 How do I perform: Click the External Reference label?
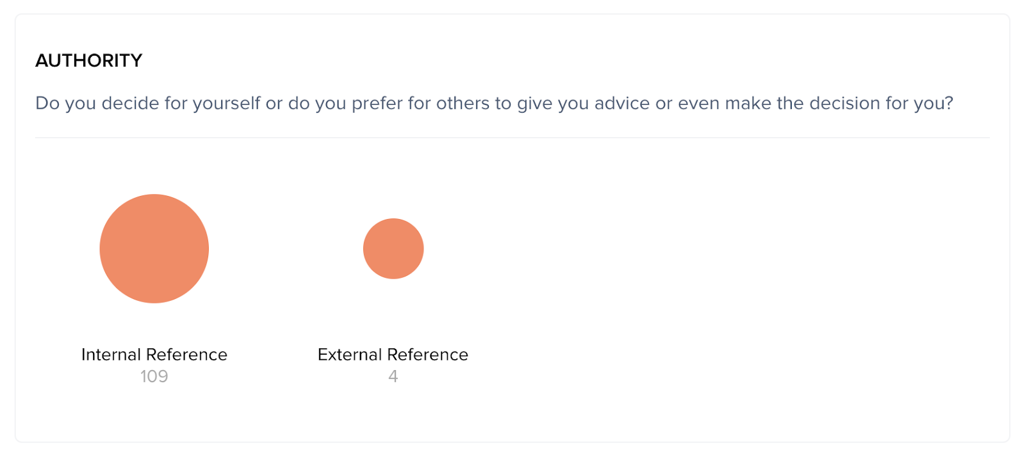point(393,355)
